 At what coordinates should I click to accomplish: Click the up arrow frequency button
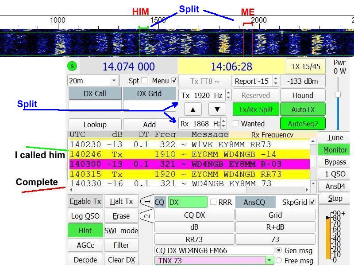click(193, 110)
